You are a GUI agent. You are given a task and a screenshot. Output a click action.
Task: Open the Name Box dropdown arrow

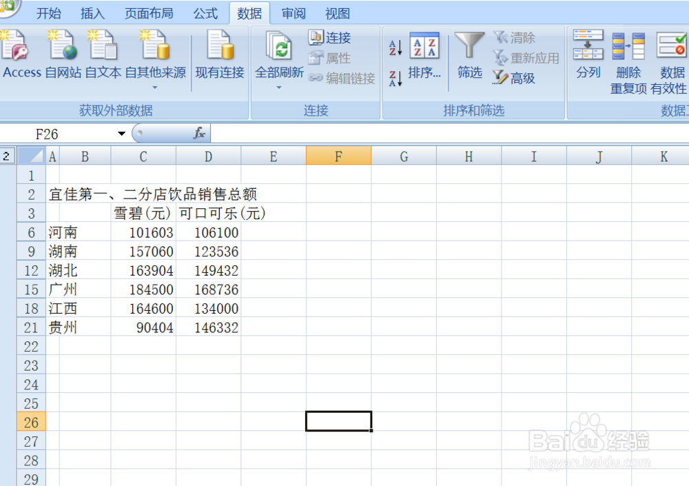(123, 133)
